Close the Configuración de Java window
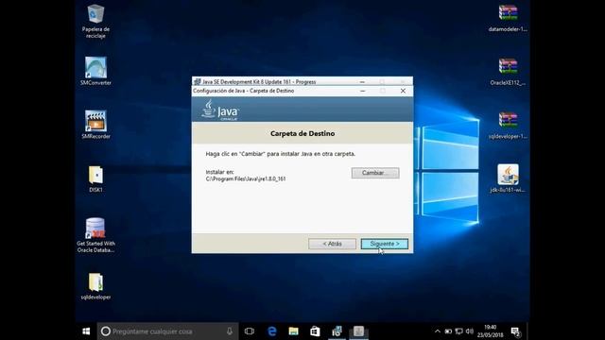Screen dimensions: 605x340 [x=403, y=91]
